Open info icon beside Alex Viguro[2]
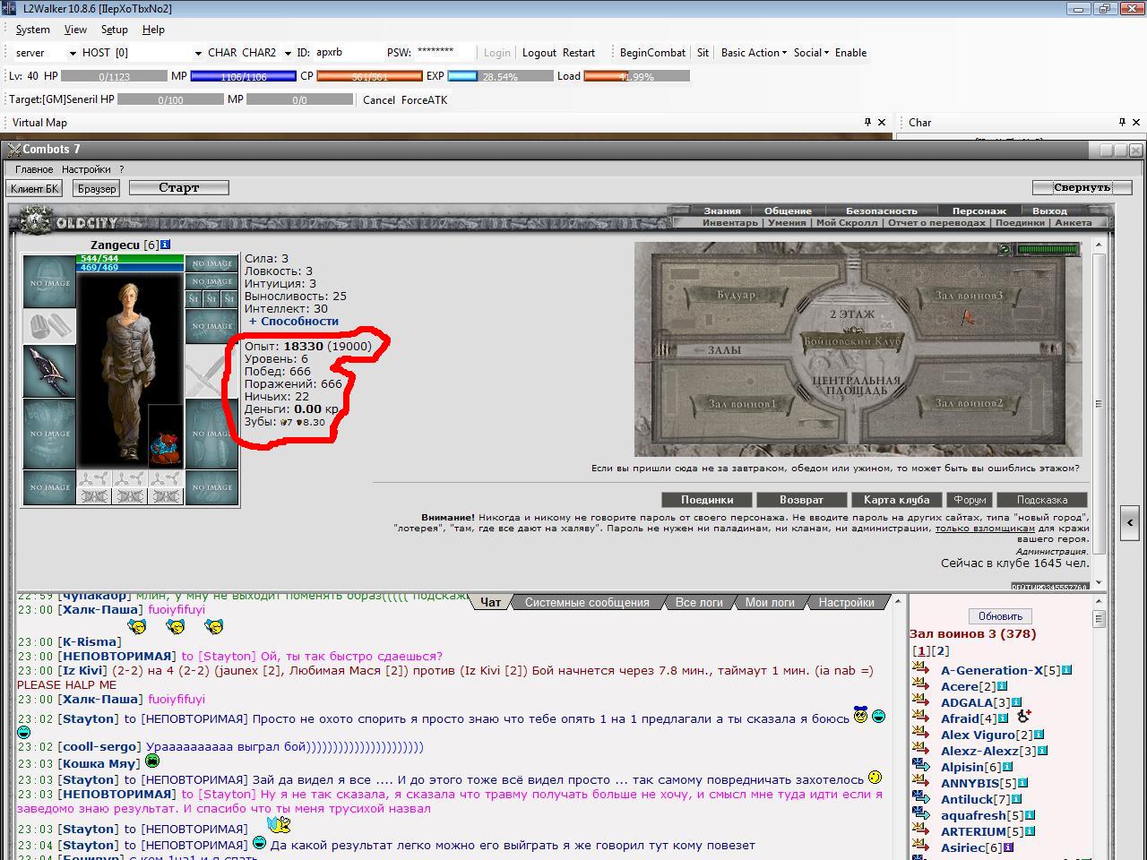This screenshot has height=860, width=1147. tap(1039, 735)
